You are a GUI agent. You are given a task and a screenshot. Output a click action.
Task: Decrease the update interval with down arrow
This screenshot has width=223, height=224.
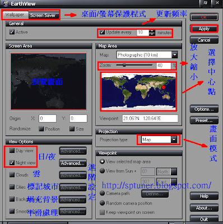point(152,34)
